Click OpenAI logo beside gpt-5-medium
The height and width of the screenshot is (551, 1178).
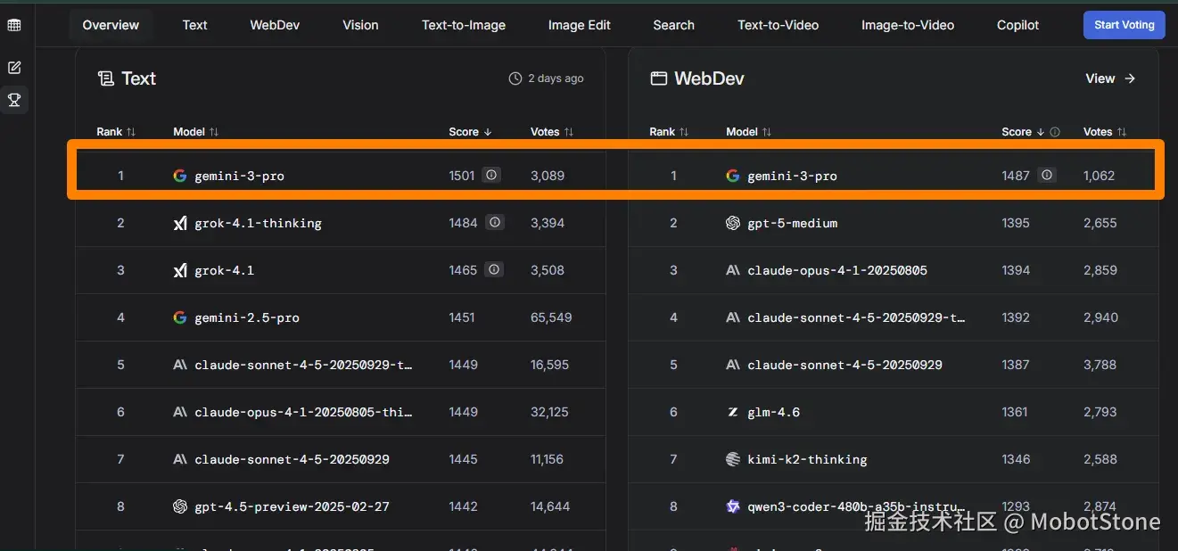[733, 223]
